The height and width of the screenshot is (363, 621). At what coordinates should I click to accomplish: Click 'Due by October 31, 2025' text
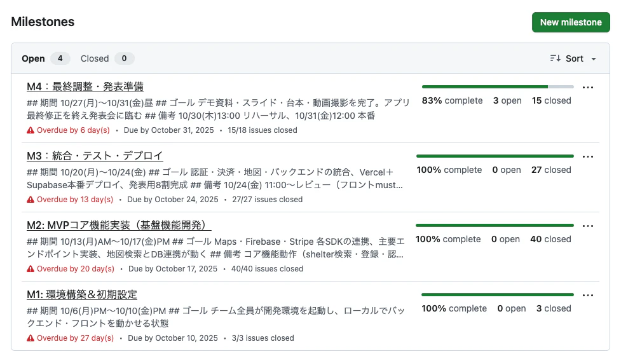pos(168,130)
